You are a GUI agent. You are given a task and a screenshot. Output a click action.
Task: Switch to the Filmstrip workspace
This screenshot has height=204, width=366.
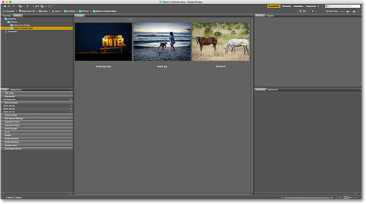pyautogui.click(x=286, y=6)
